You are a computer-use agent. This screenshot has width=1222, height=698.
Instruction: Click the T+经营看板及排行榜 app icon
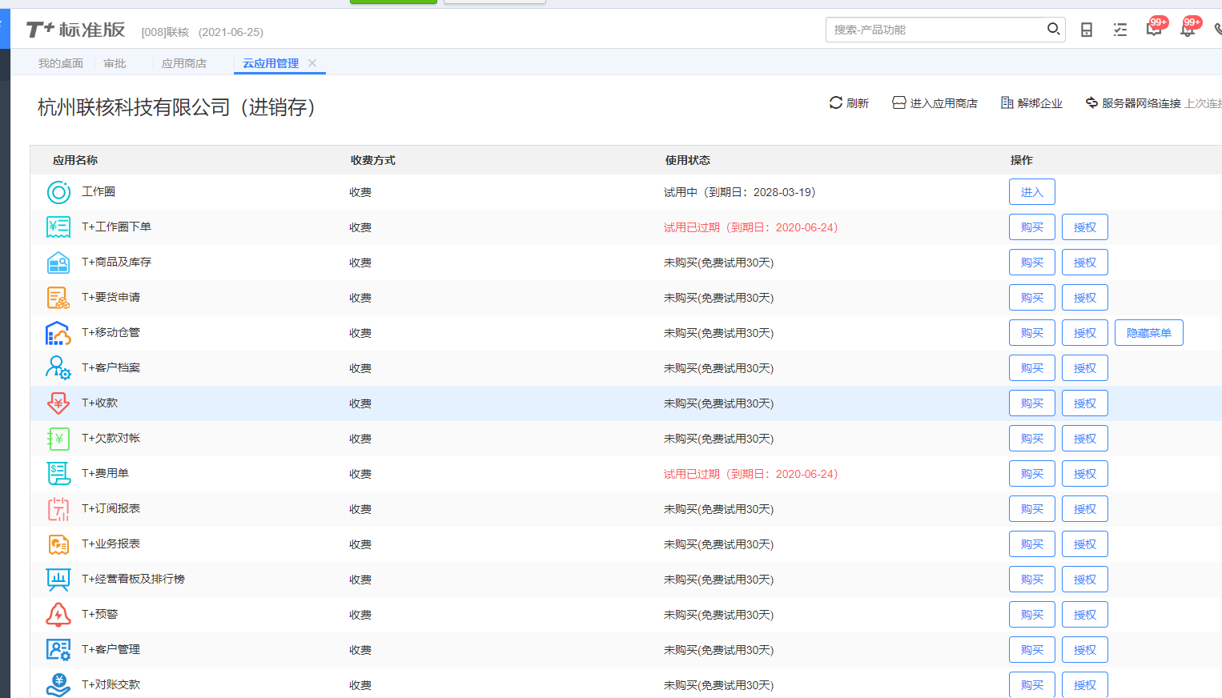(x=58, y=580)
